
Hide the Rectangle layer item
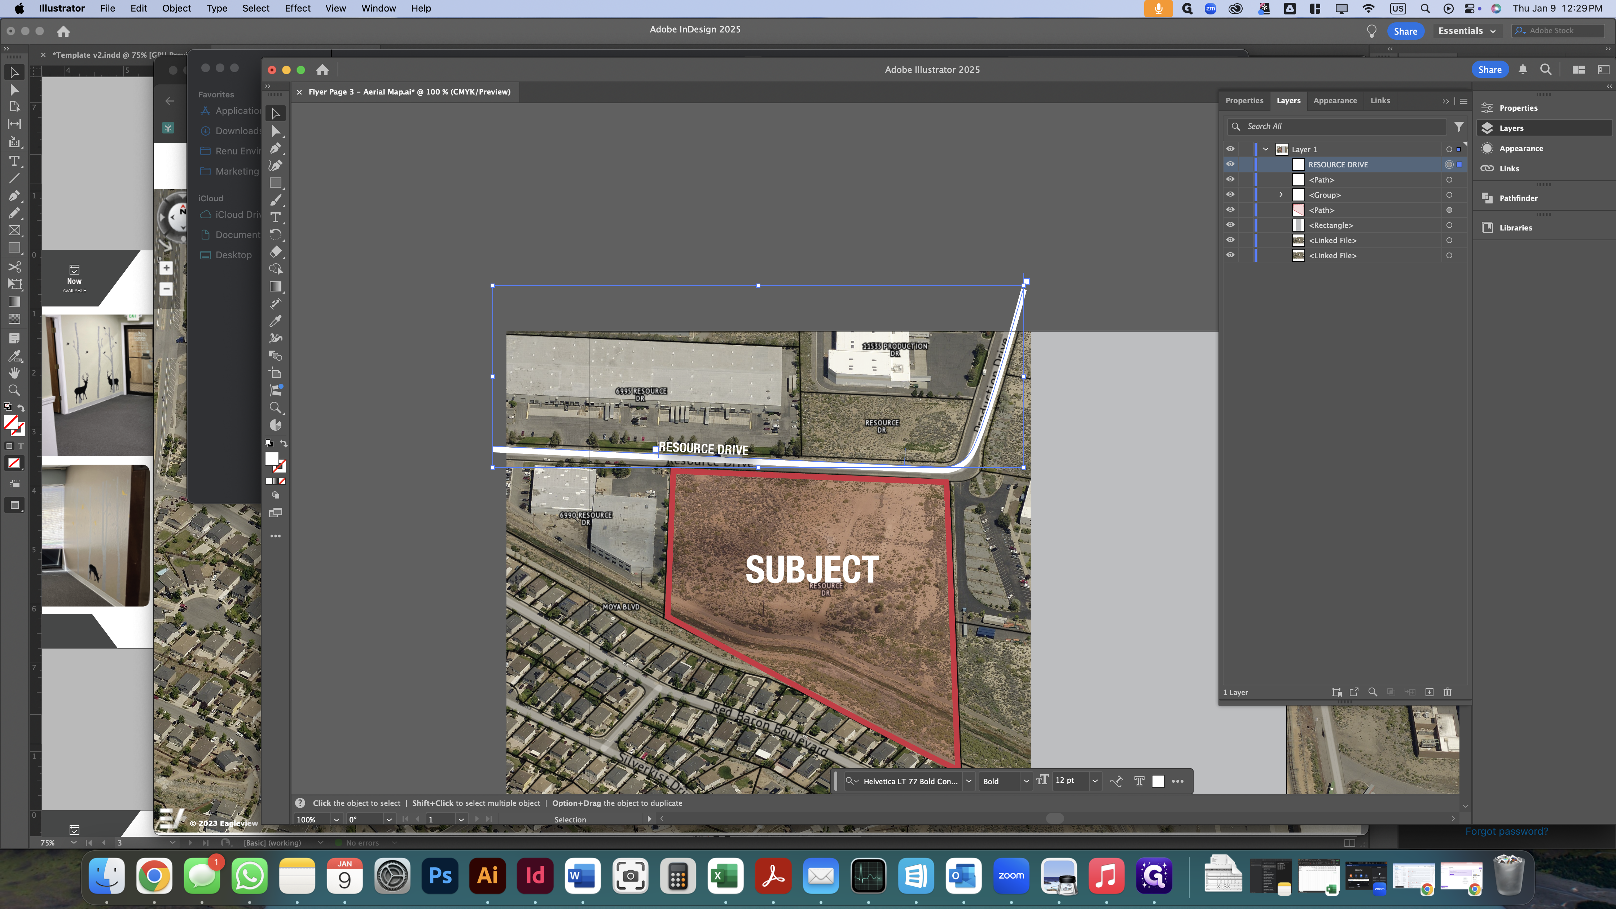[1230, 225]
